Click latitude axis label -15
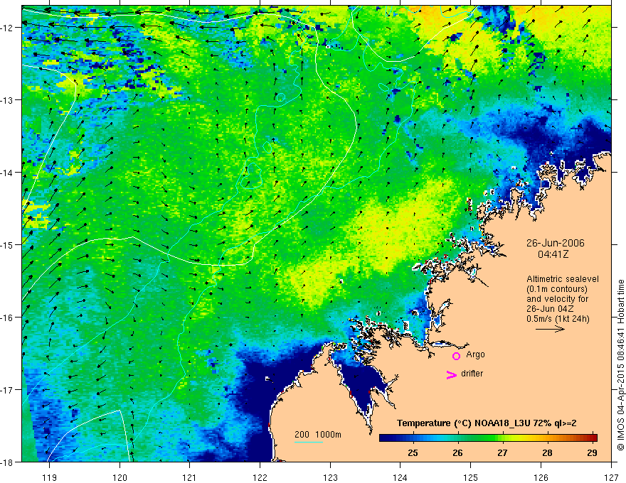The image size is (626, 483). pos(8,244)
